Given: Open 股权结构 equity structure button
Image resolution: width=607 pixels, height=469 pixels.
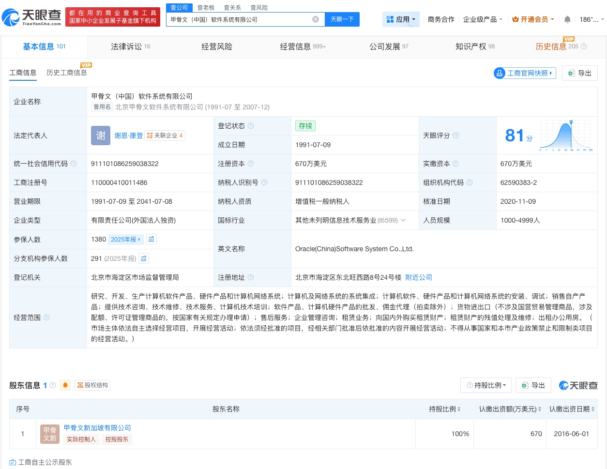Looking at the screenshot, I should coord(92,385).
